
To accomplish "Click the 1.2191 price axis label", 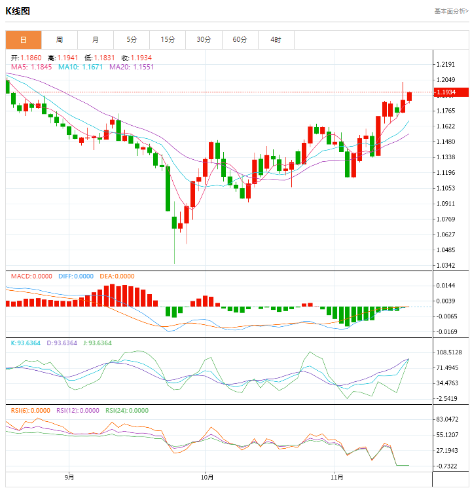I will click(446, 64).
